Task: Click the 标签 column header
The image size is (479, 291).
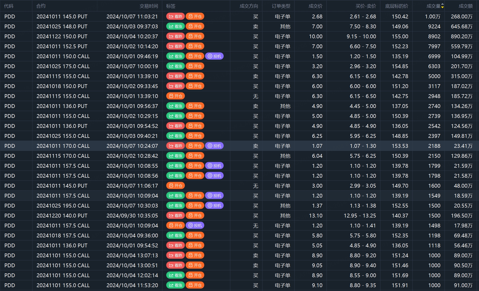Action: tap(171, 6)
